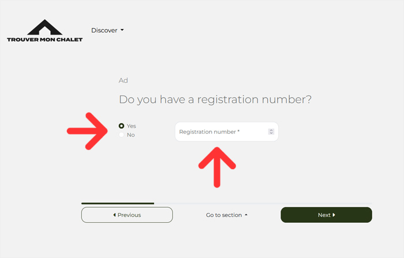Click the Next button
Image resolution: width=404 pixels, height=258 pixels.
[x=326, y=215]
